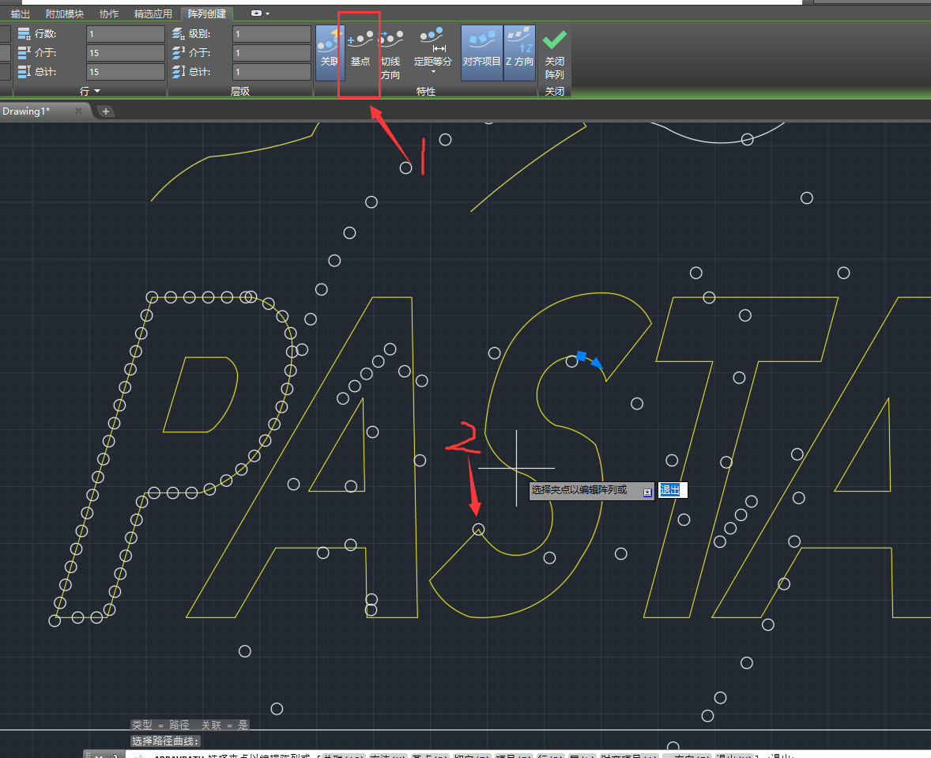Click the blue square array grip
Viewport: 931px width, 758px height.
[x=582, y=356]
